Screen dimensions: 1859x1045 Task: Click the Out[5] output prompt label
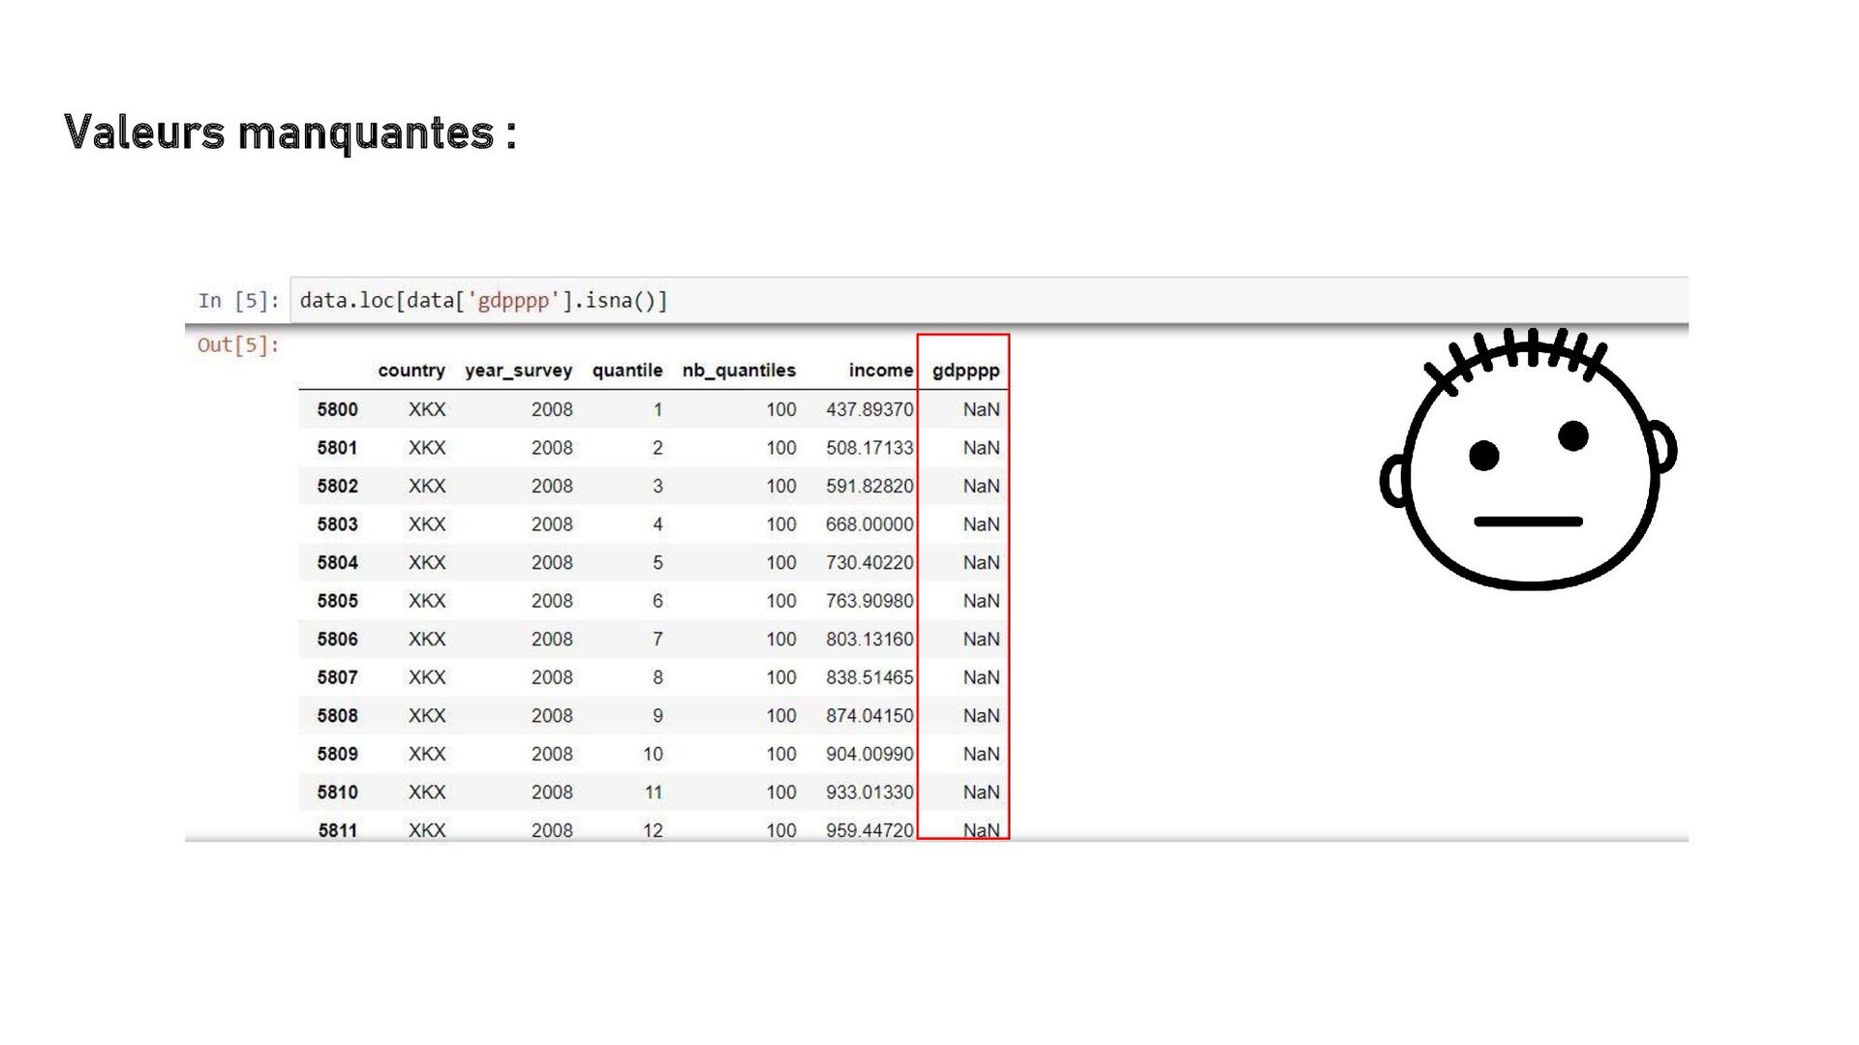[237, 345]
